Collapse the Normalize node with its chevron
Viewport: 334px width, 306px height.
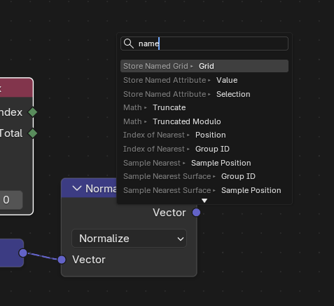point(77,188)
